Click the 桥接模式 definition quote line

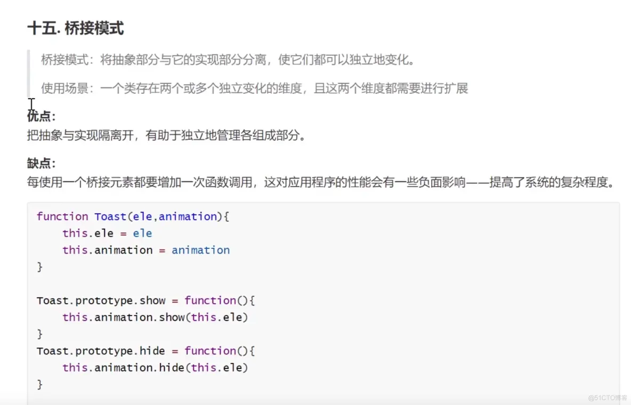tap(228, 60)
